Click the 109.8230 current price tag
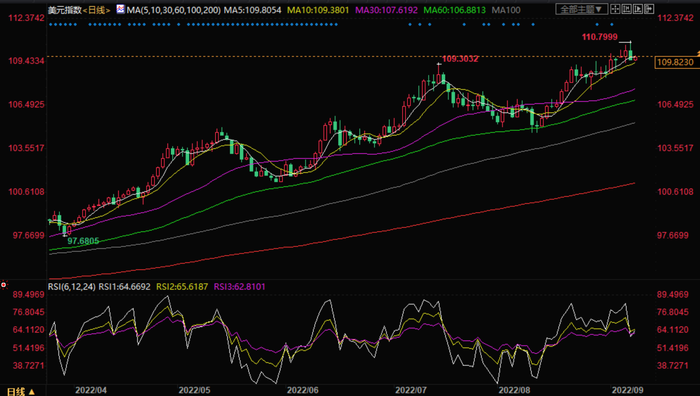Viewport: 700px width, 396px height. point(675,62)
